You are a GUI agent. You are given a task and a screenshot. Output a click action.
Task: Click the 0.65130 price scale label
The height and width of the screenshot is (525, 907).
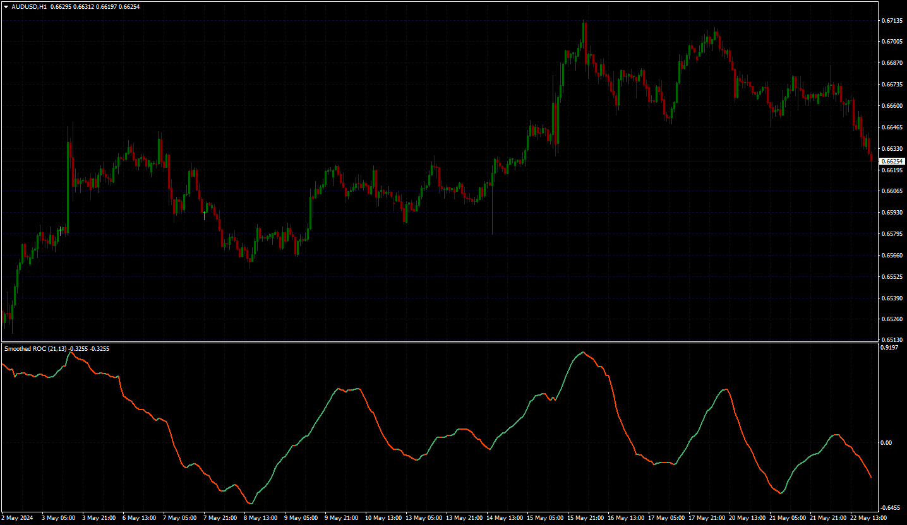(891, 340)
